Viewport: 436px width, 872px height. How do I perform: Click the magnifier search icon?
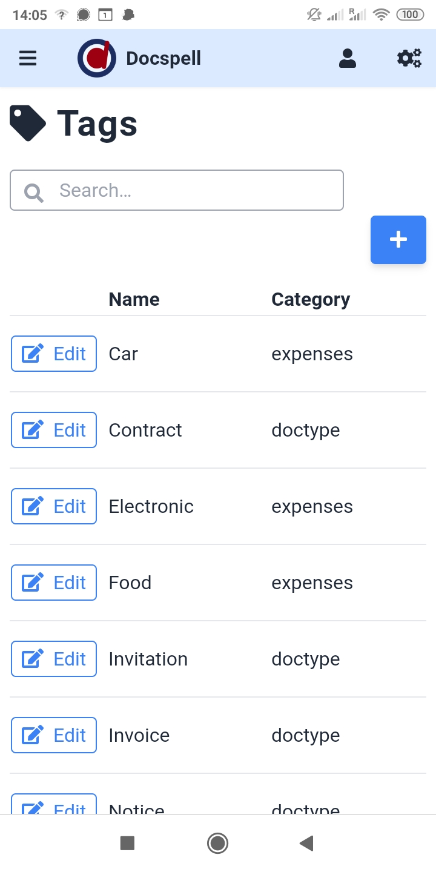33,193
